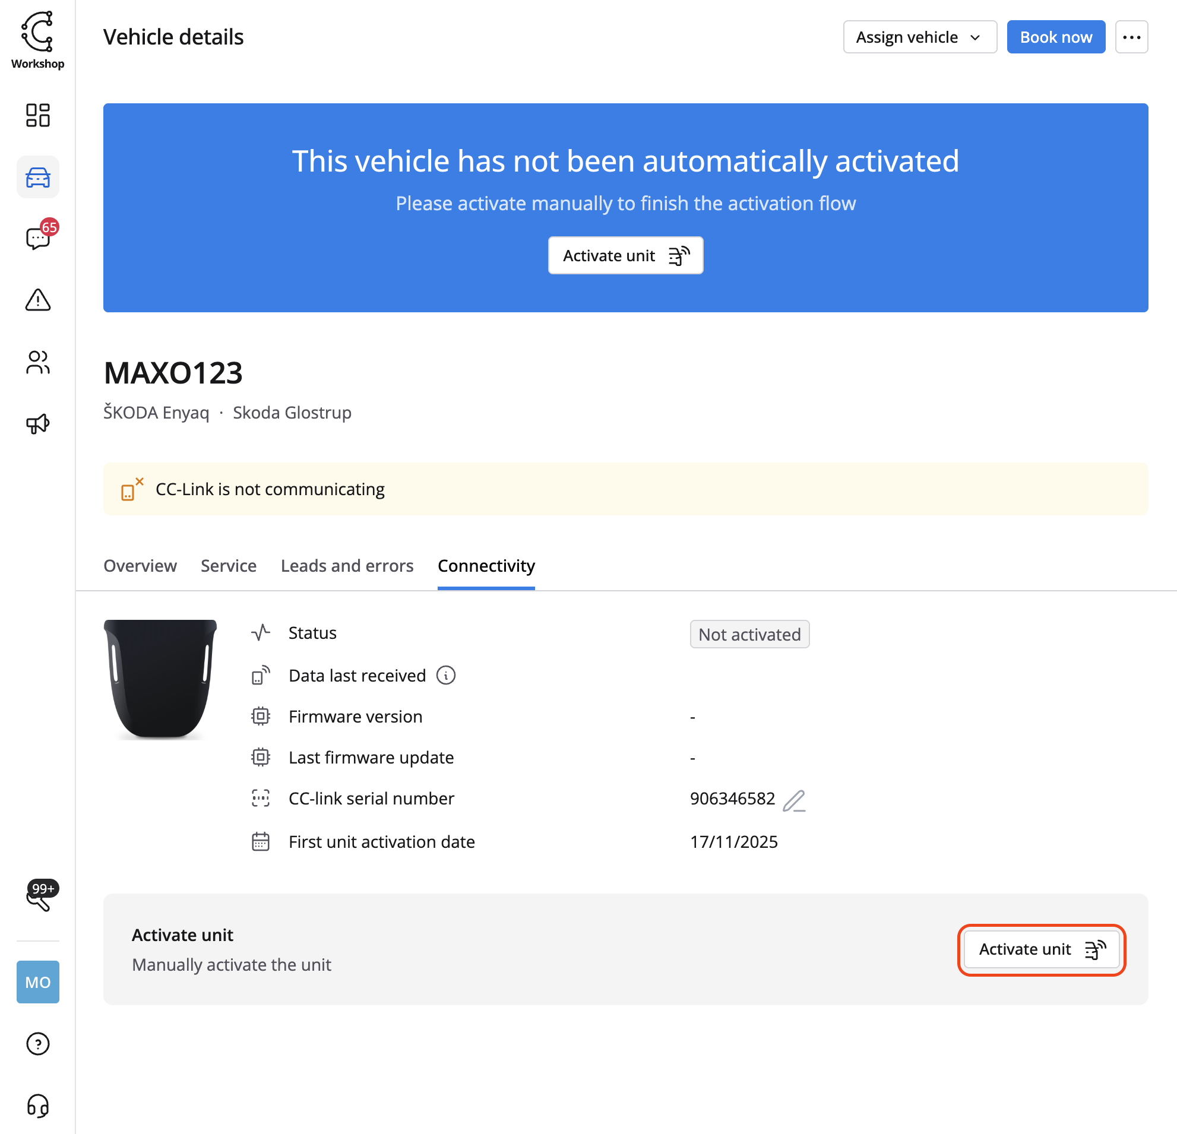
Task: Edit the CC-link serial number pencil icon
Action: (794, 800)
